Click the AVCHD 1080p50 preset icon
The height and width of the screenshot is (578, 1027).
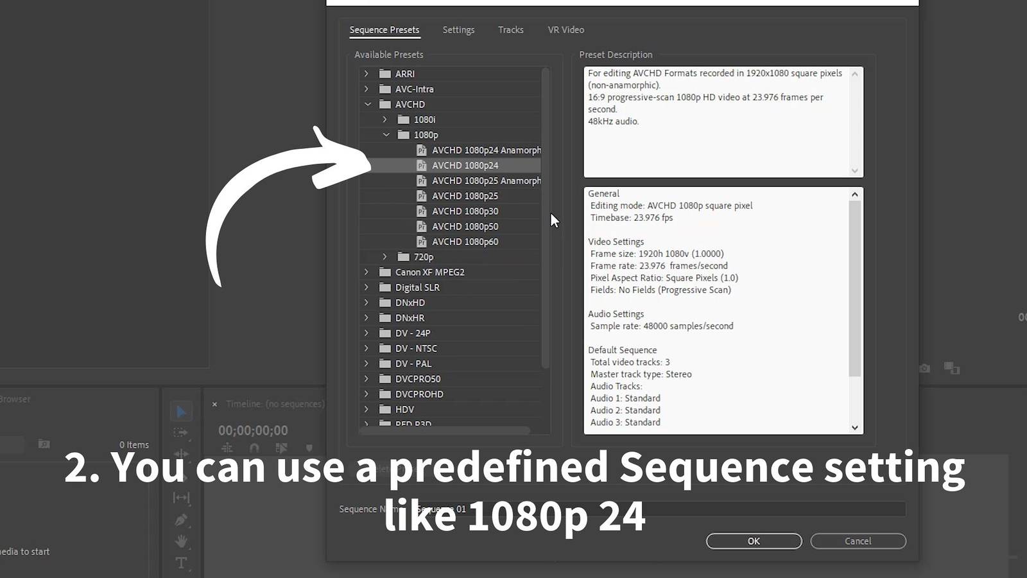tap(422, 227)
